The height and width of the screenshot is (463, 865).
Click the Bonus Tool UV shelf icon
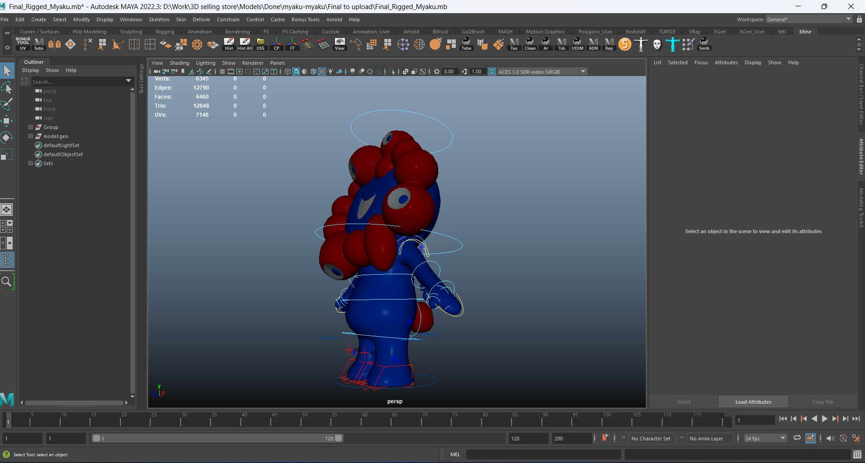23,44
